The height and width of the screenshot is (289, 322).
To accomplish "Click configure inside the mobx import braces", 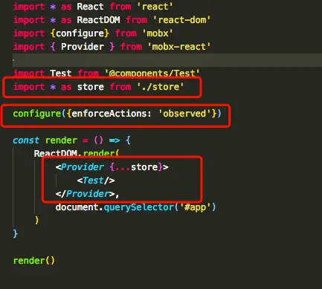I will 80,33.
